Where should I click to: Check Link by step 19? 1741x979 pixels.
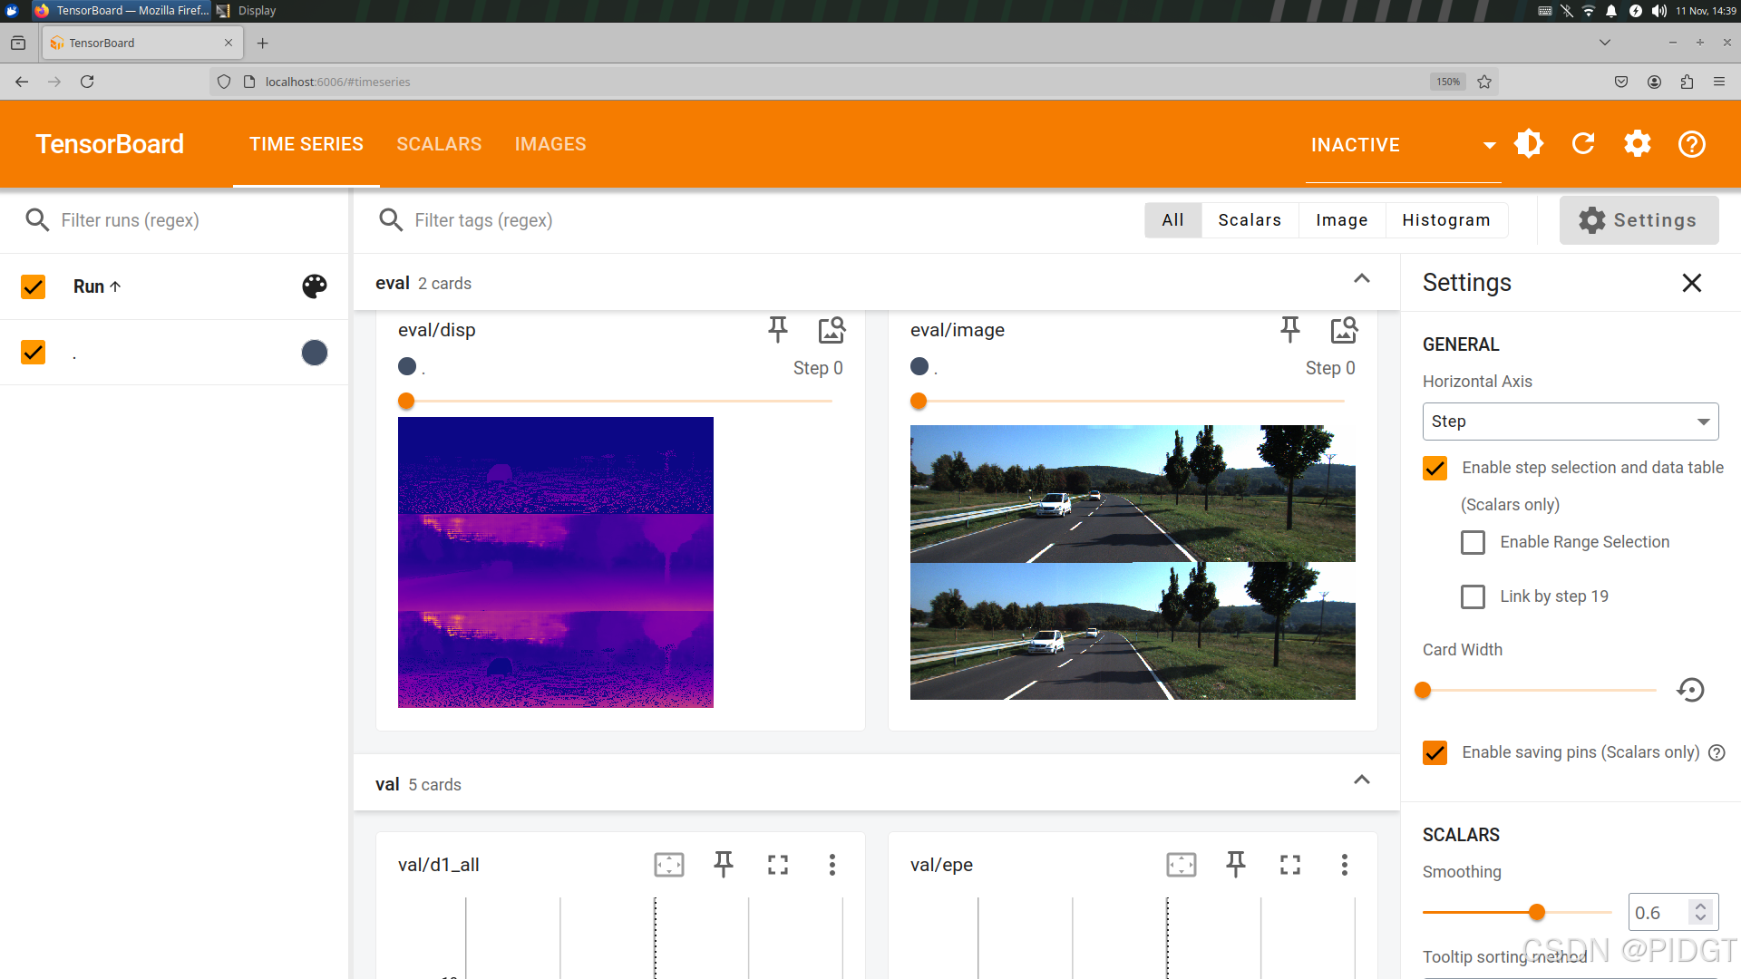tap(1473, 597)
